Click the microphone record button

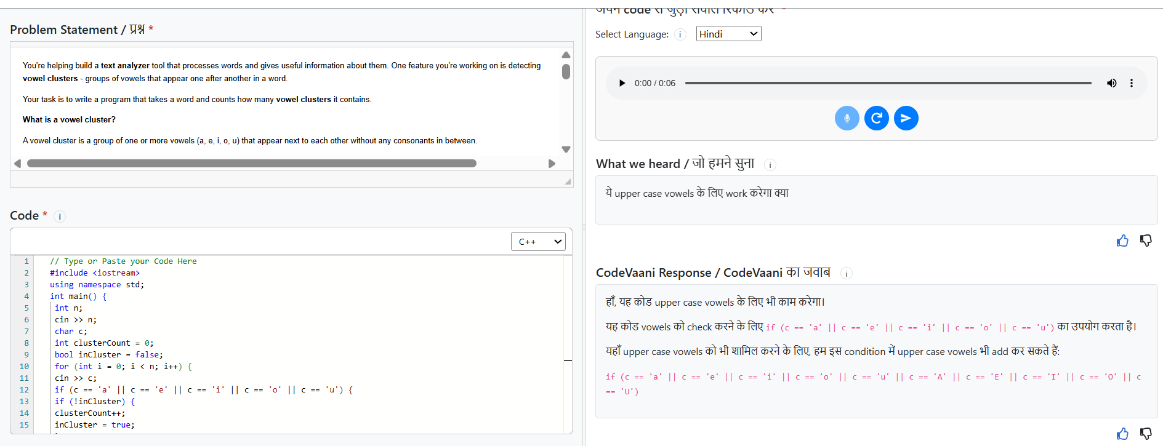click(847, 118)
